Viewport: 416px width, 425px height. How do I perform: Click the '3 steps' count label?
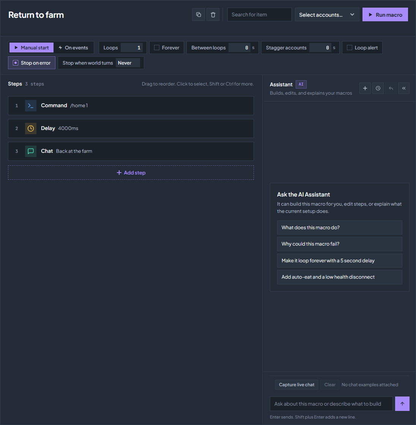pyautogui.click(x=35, y=84)
